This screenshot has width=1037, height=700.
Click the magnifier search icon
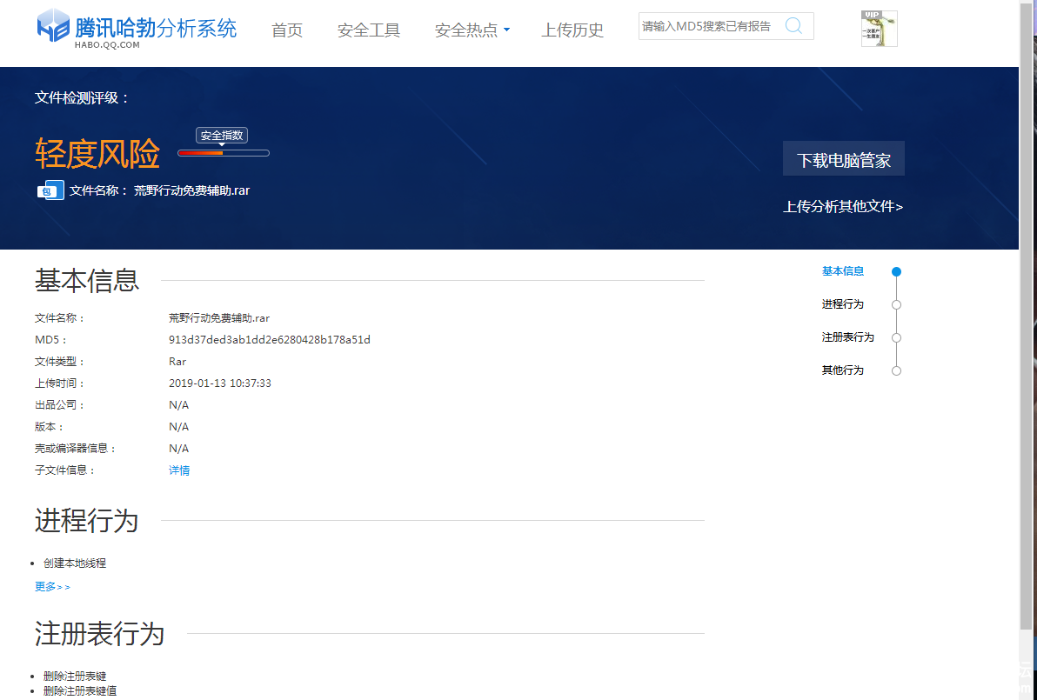793,26
